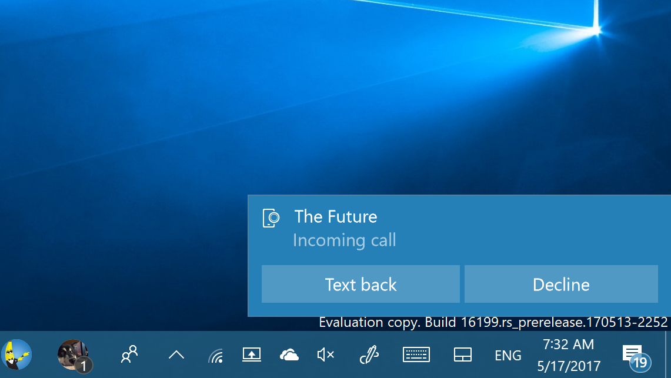Open the virtual touchpad
671x378 pixels.
click(x=463, y=354)
